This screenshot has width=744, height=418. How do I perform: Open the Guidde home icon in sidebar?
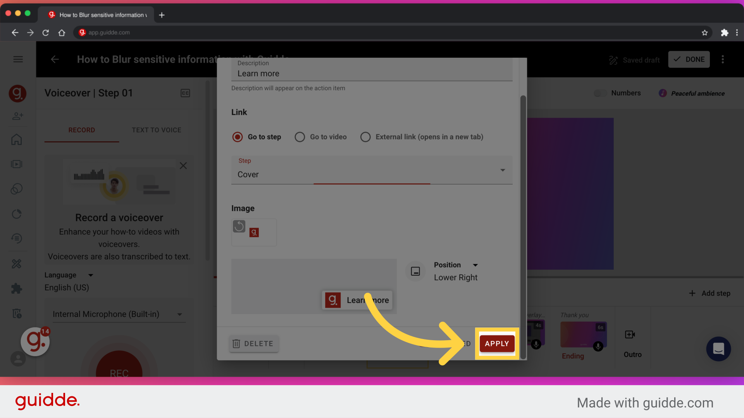tap(17, 139)
